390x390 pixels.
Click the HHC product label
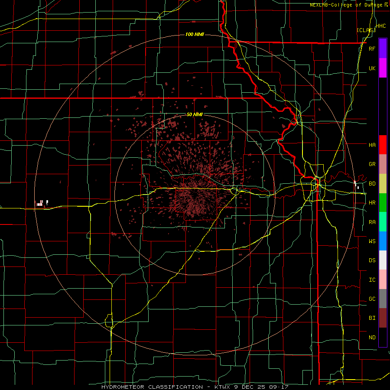pyautogui.click(x=381, y=26)
